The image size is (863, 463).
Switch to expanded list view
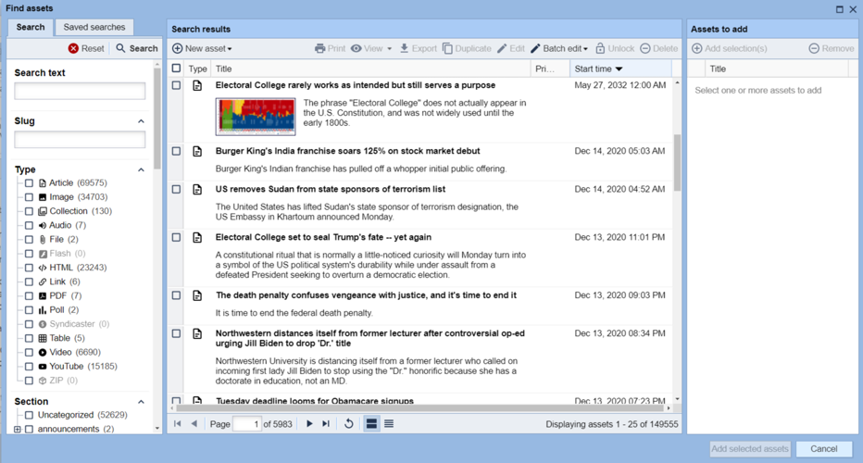pyautogui.click(x=371, y=424)
